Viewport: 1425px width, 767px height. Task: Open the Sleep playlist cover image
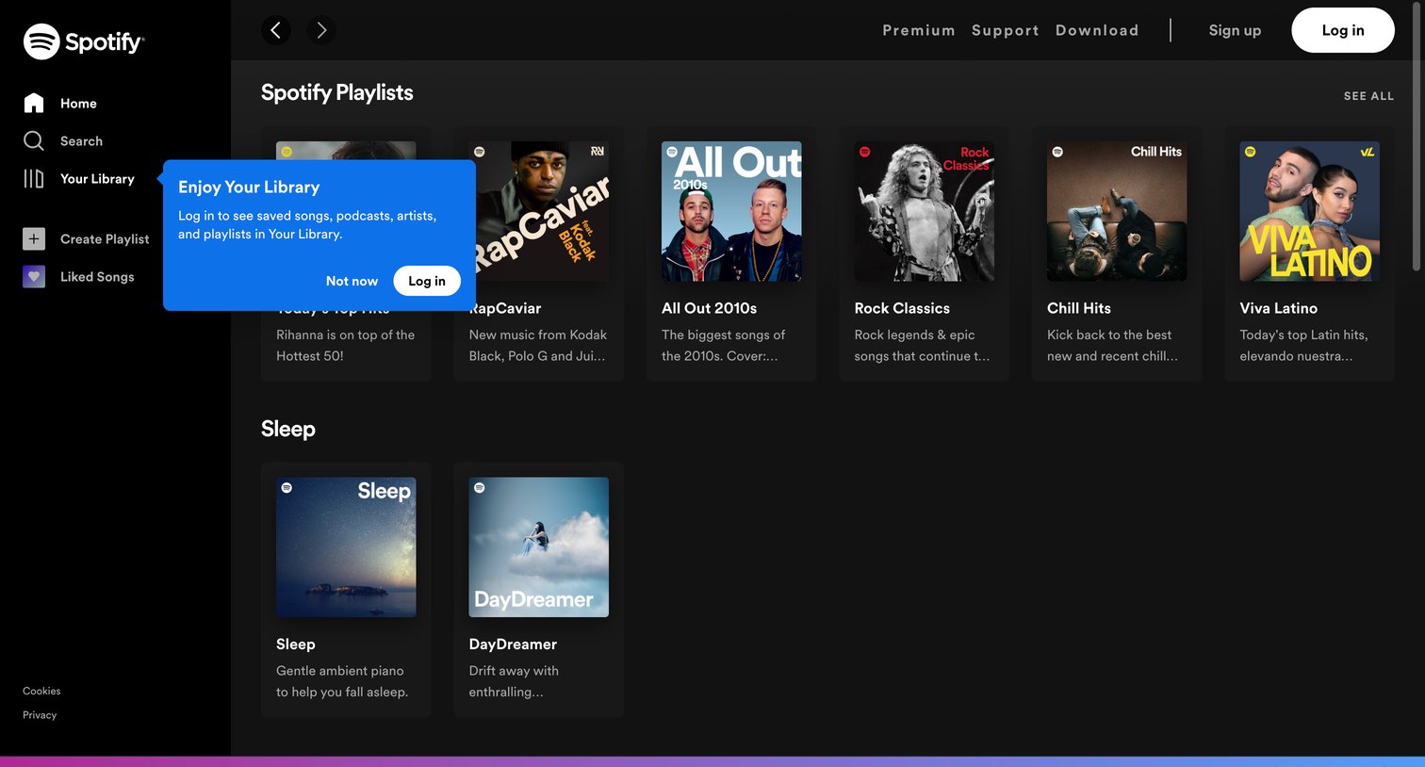(346, 547)
